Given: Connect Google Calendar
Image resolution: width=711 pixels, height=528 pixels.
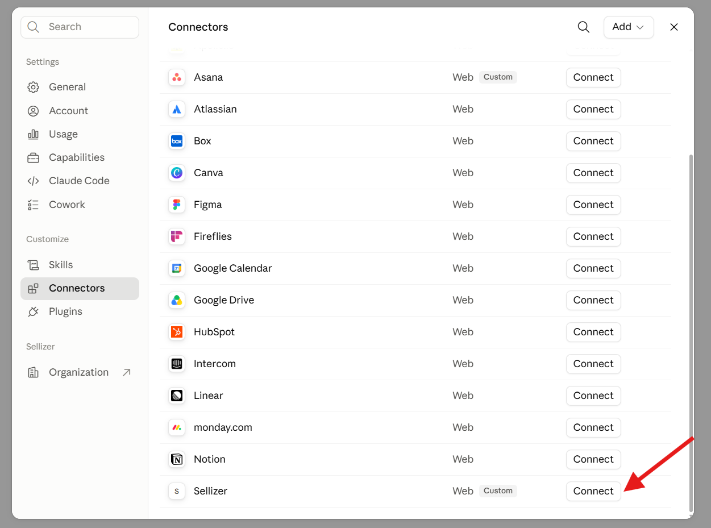Looking at the screenshot, I should pyautogui.click(x=593, y=268).
